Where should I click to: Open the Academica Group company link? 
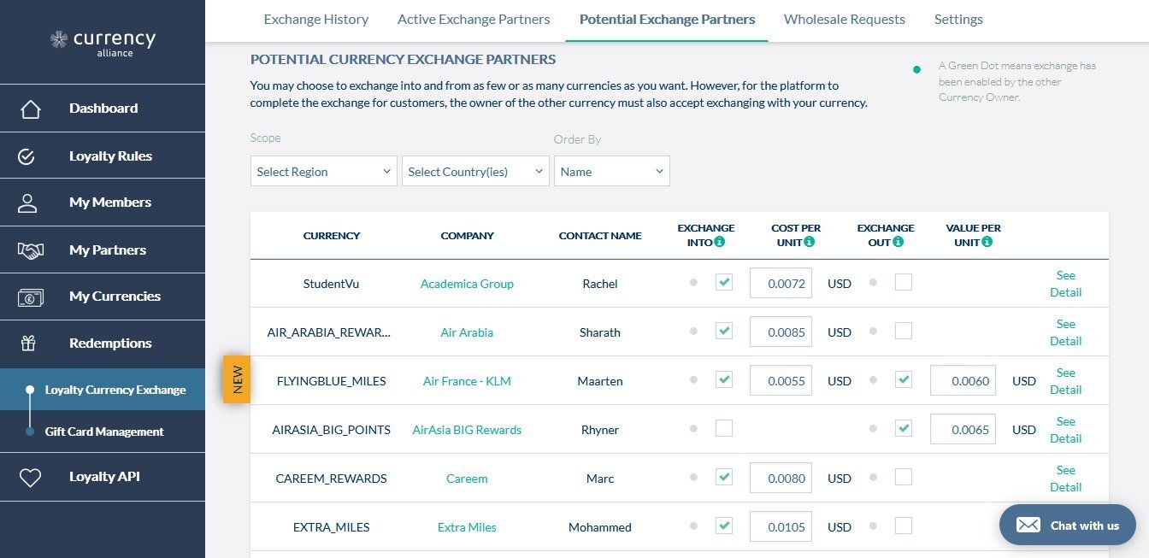467,284
